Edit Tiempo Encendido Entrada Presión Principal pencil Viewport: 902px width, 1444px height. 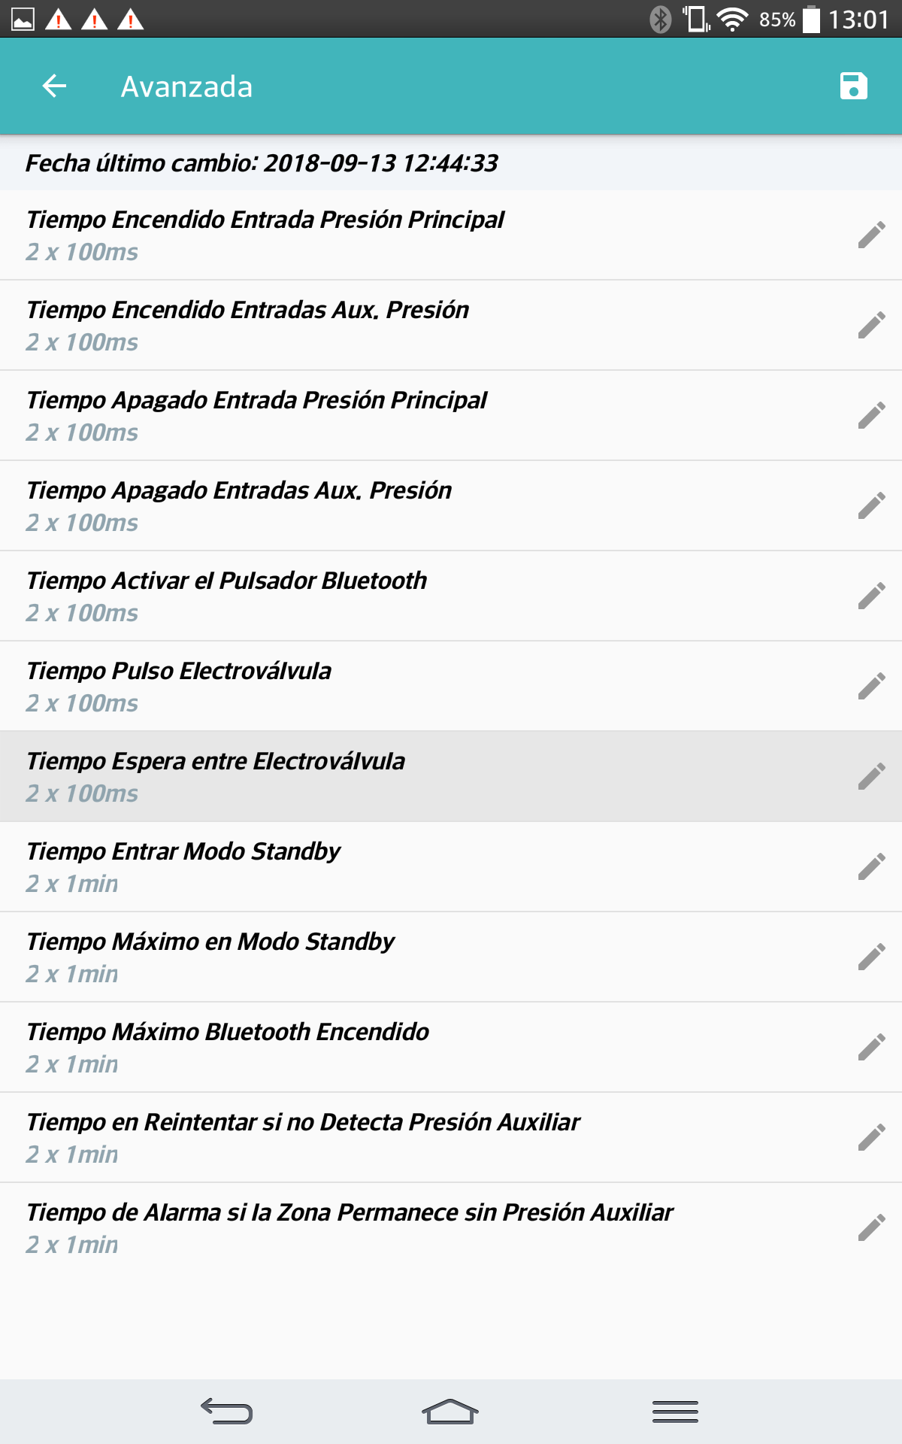click(x=871, y=235)
